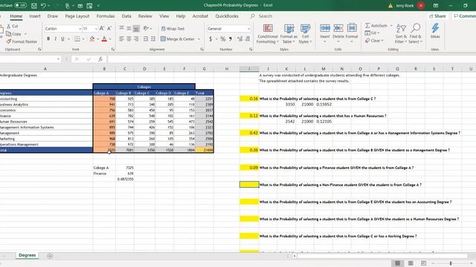
Task: Open the AutoSum dropdown arrow
Action: [x=391, y=25]
